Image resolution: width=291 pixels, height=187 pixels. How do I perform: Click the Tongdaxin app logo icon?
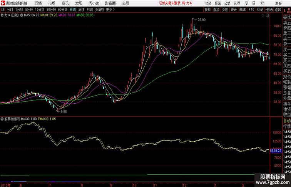pyautogui.click(x=3, y=3)
